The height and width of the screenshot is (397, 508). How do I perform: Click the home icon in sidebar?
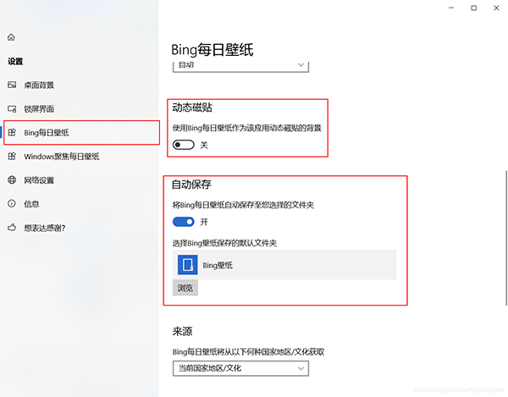tap(11, 37)
